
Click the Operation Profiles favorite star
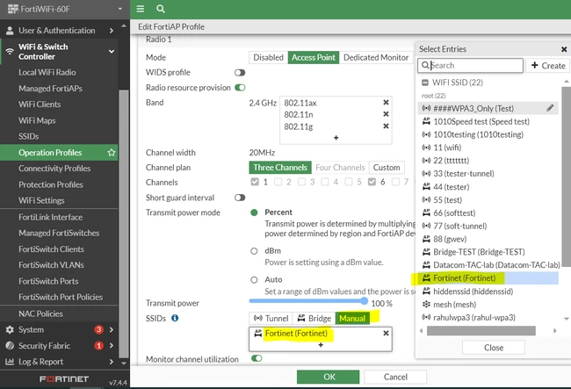point(112,153)
